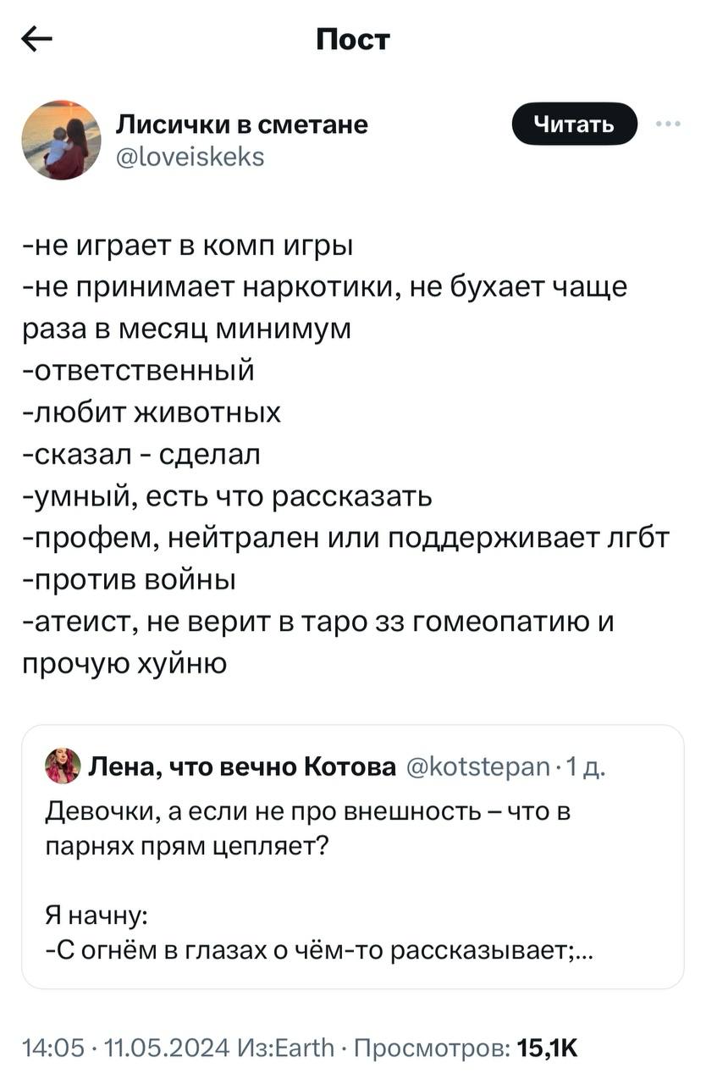Follow the author with the Читать button
The width and height of the screenshot is (706, 1084).
(575, 125)
